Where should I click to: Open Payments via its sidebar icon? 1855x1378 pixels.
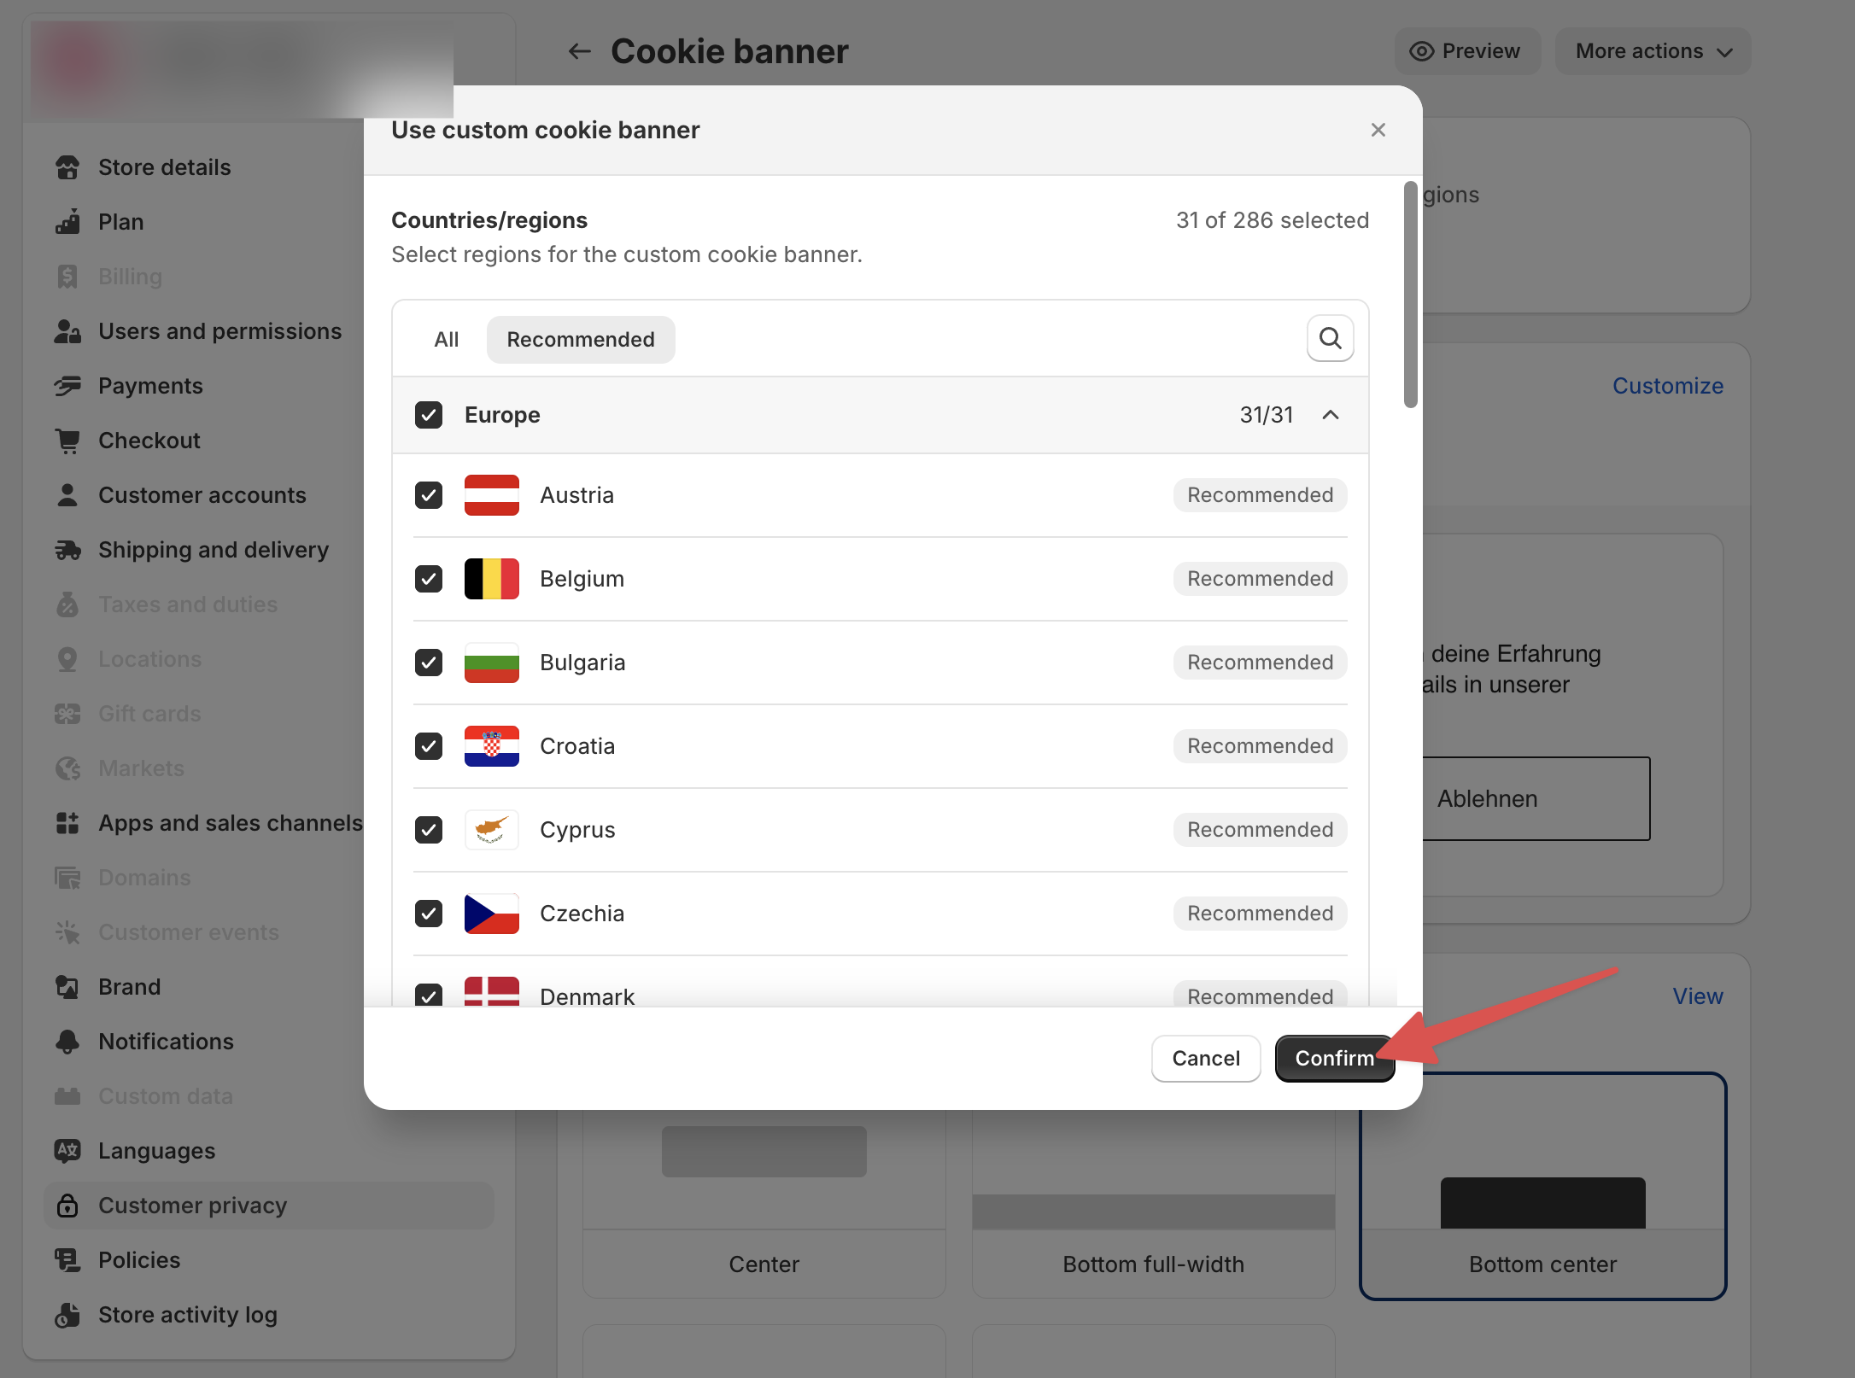tap(67, 385)
